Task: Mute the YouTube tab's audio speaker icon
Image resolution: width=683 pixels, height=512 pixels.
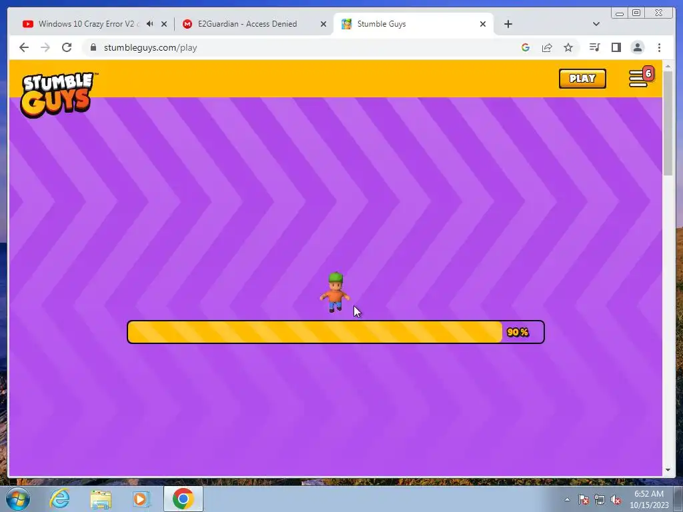Action: tap(150, 24)
